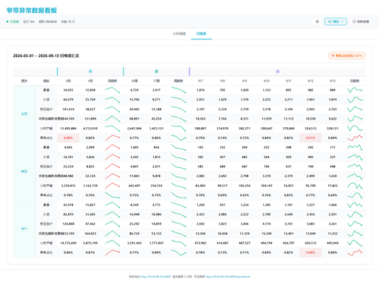Viewport: 379px width, 283px height.
Task: Click the red monthly sparkline in the 16,191 row
Action: click(x=112, y=157)
